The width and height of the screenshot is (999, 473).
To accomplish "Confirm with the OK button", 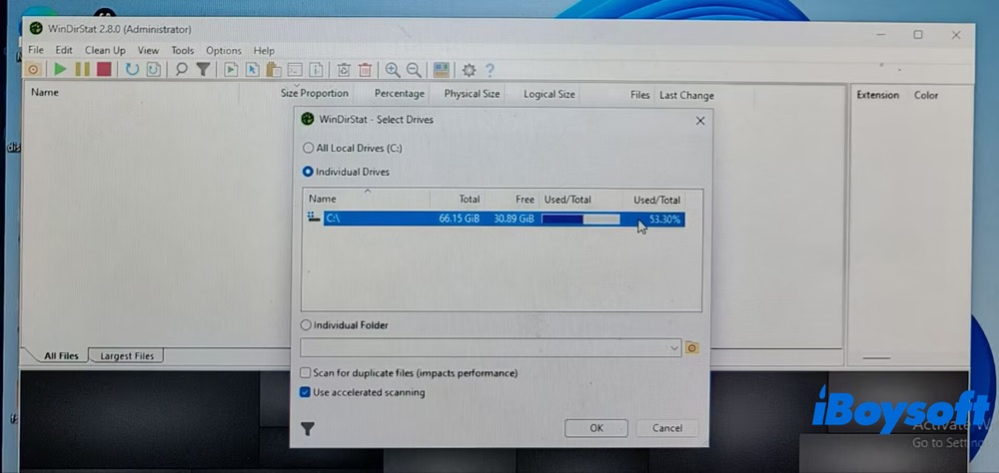I will point(596,428).
